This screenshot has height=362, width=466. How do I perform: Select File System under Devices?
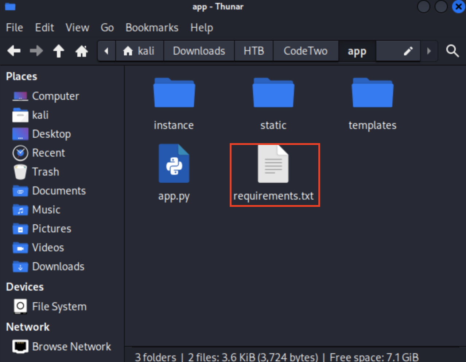pos(59,307)
